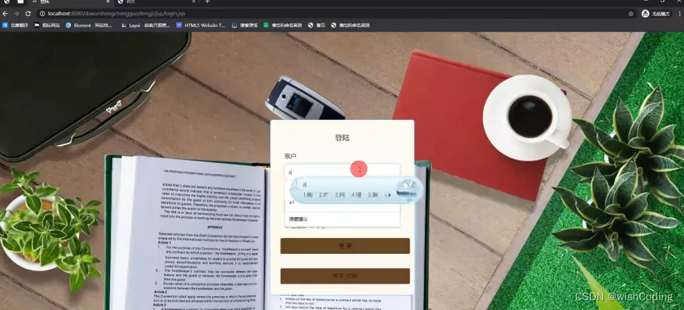Choose IME candidate 5.啊
Screen dimensions: 684x310
pyautogui.click(x=373, y=195)
